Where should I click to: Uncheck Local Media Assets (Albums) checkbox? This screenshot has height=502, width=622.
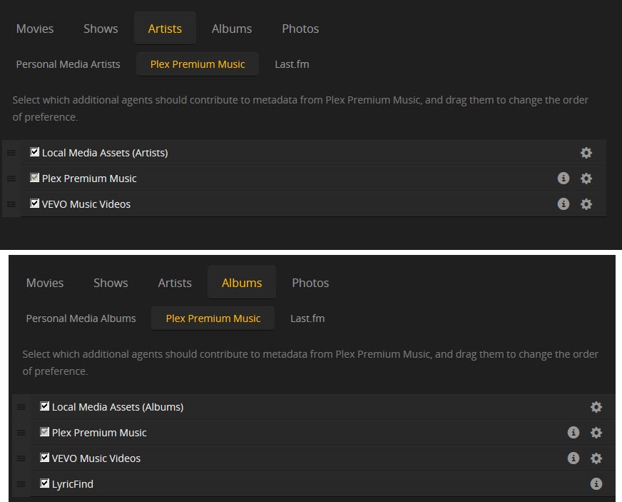tap(45, 406)
